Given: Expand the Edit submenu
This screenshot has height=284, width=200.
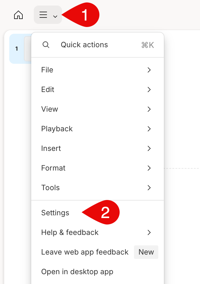Looking at the screenshot, I should click(x=48, y=90).
